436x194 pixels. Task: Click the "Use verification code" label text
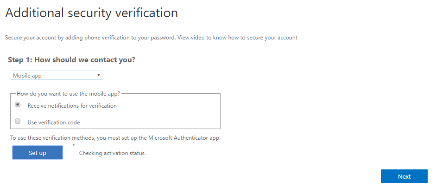coord(54,123)
